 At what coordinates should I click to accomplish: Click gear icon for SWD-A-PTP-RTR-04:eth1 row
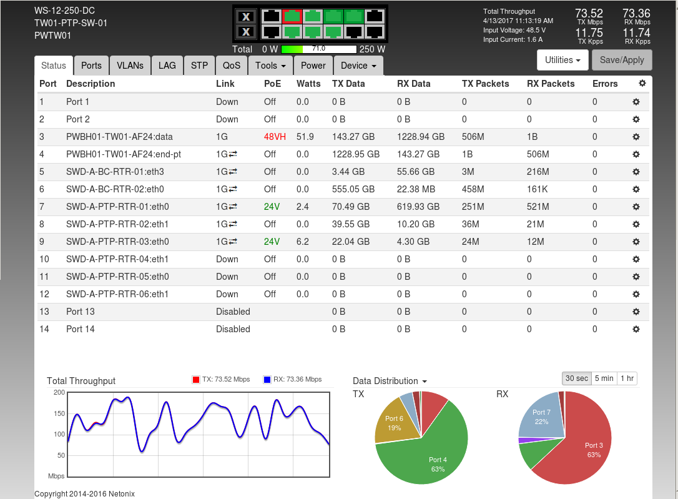pyautogui.click(x=636, y=259)
